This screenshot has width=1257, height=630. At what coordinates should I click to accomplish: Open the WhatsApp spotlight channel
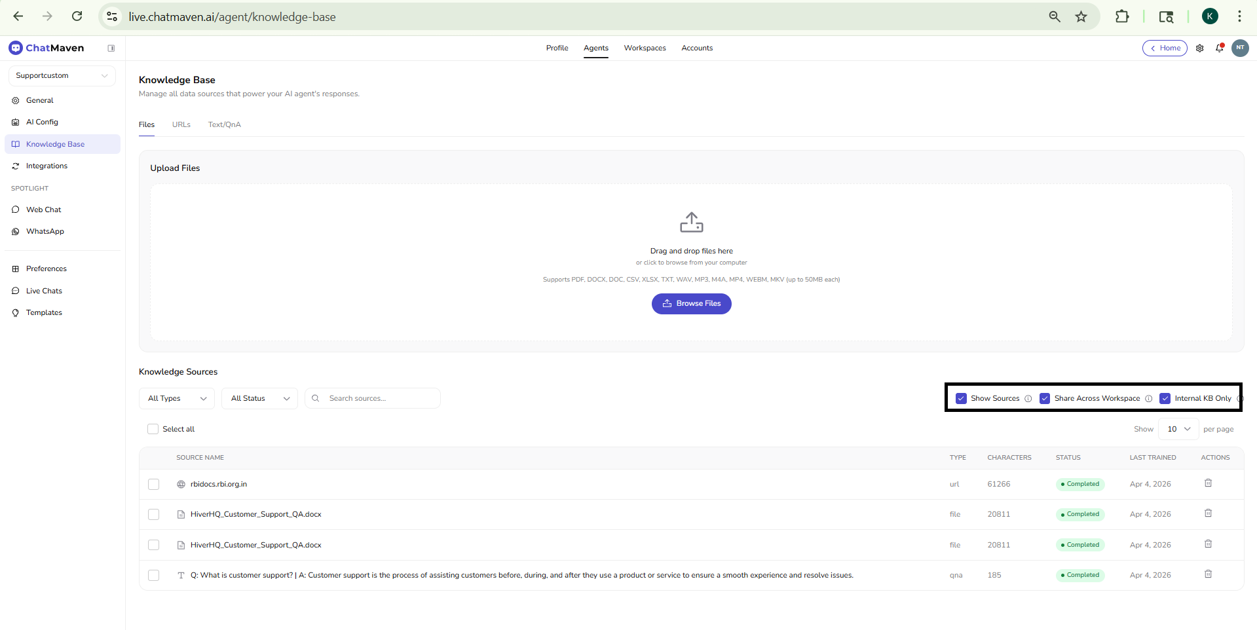(x=45, y=231)
